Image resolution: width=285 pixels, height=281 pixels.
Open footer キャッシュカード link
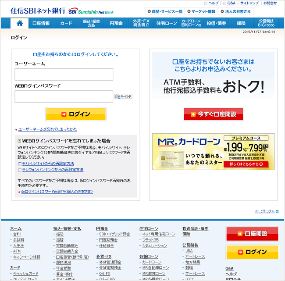click(25, 274)
